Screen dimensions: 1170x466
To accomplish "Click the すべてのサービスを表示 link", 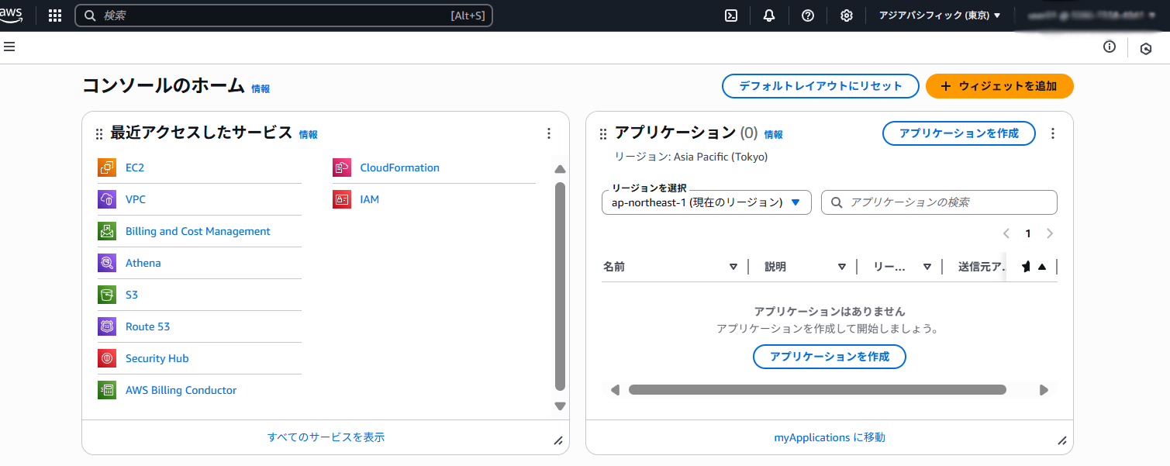I will click(x=326, y=437).
